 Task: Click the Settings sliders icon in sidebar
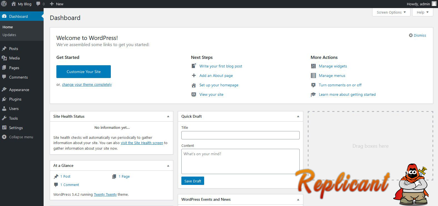click(x=4, y=128)
